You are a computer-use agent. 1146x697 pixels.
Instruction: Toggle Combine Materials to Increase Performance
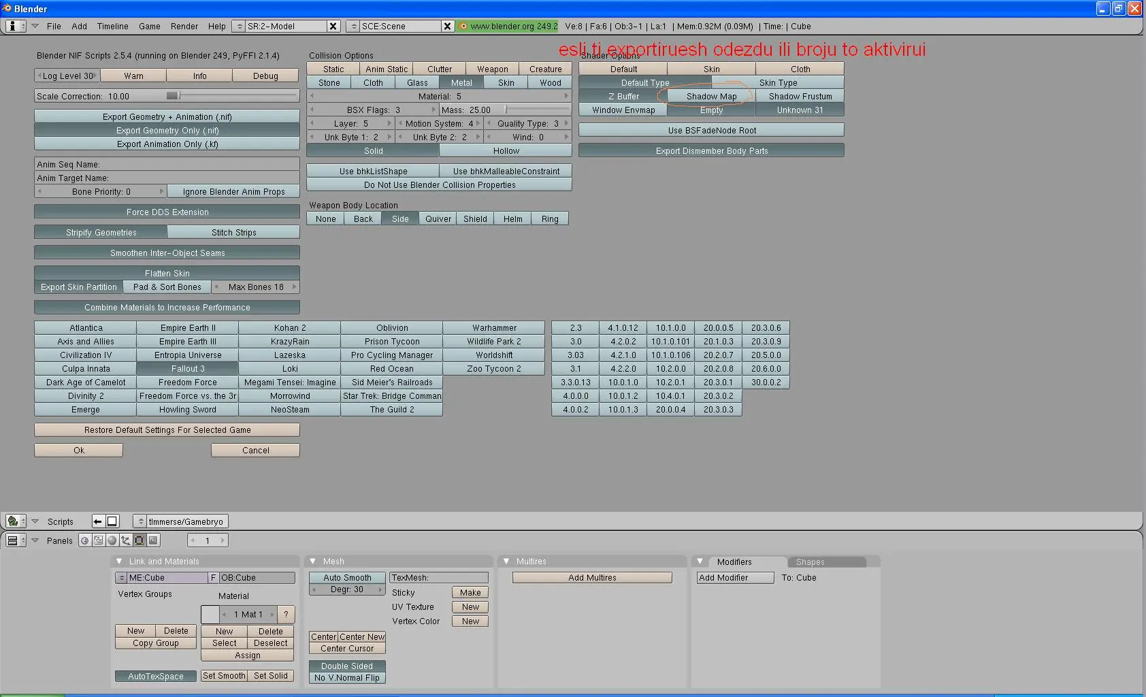[x=167, y=307]
